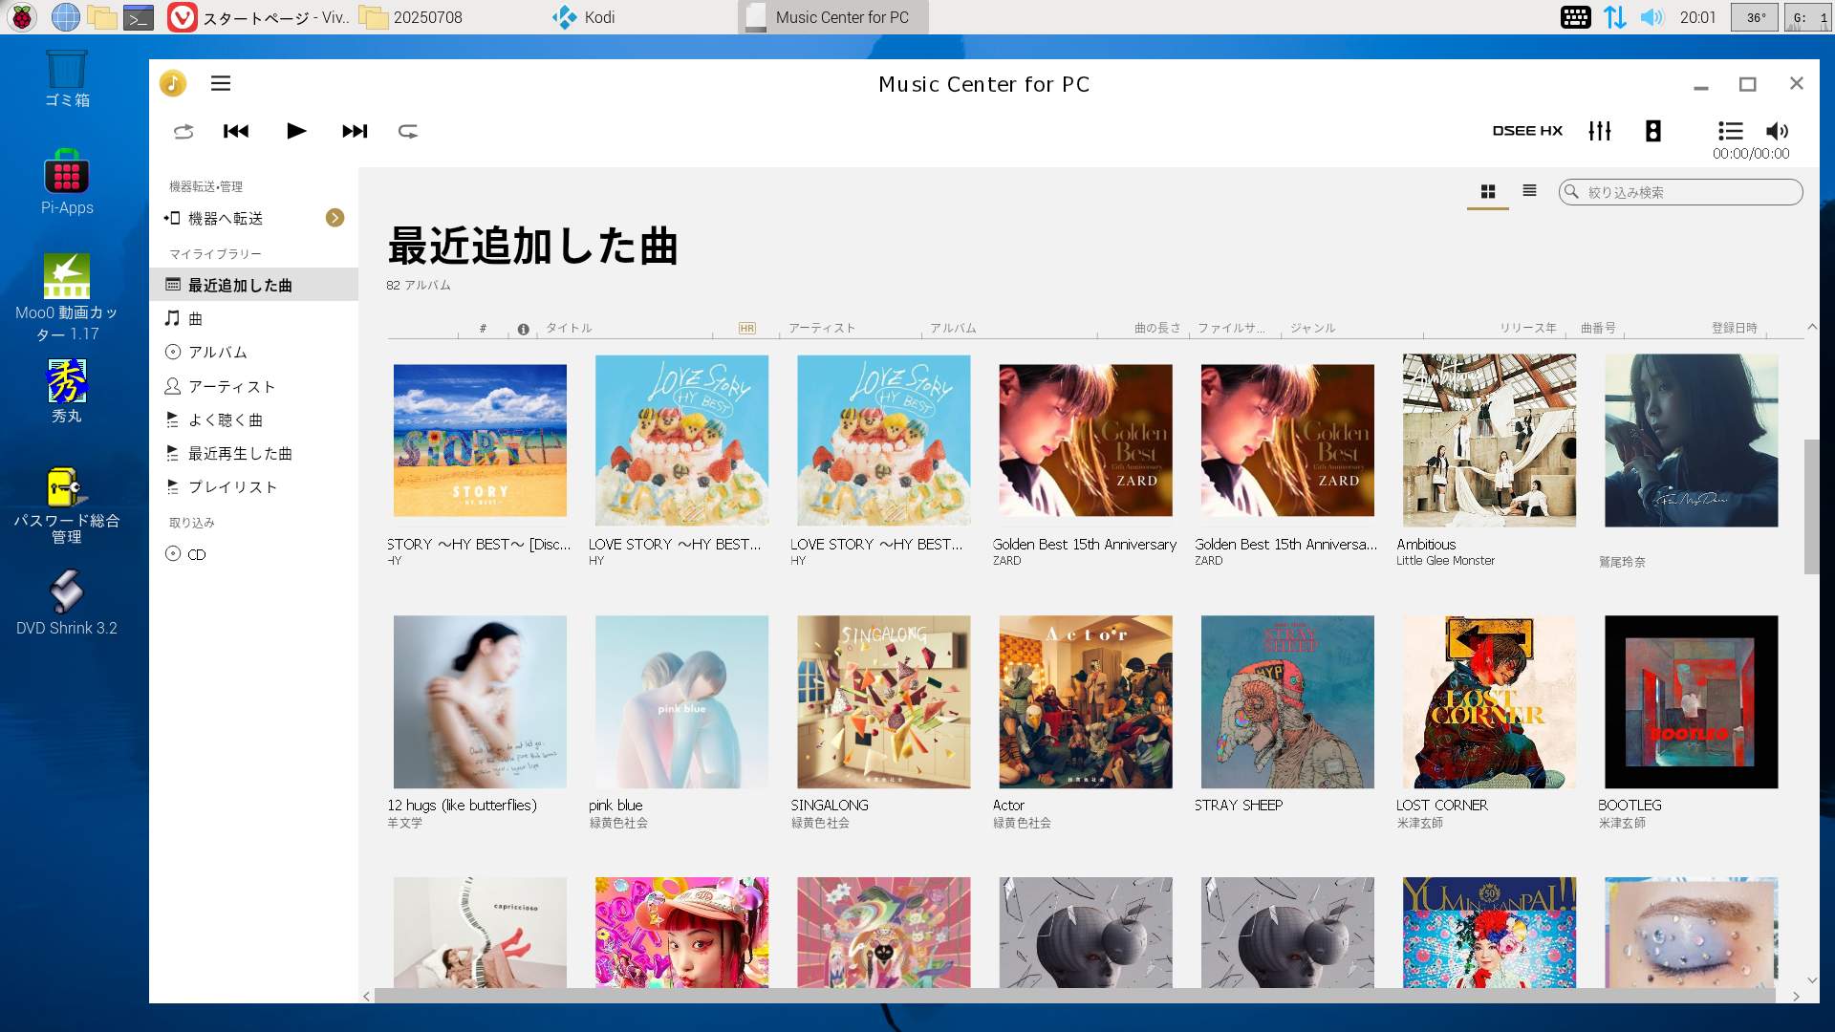Viewport: 1835px width, 1032px height.
Task: Select 機器へ転送 in the sidebar
Action: pyautogui.click(x=254, y=218)
